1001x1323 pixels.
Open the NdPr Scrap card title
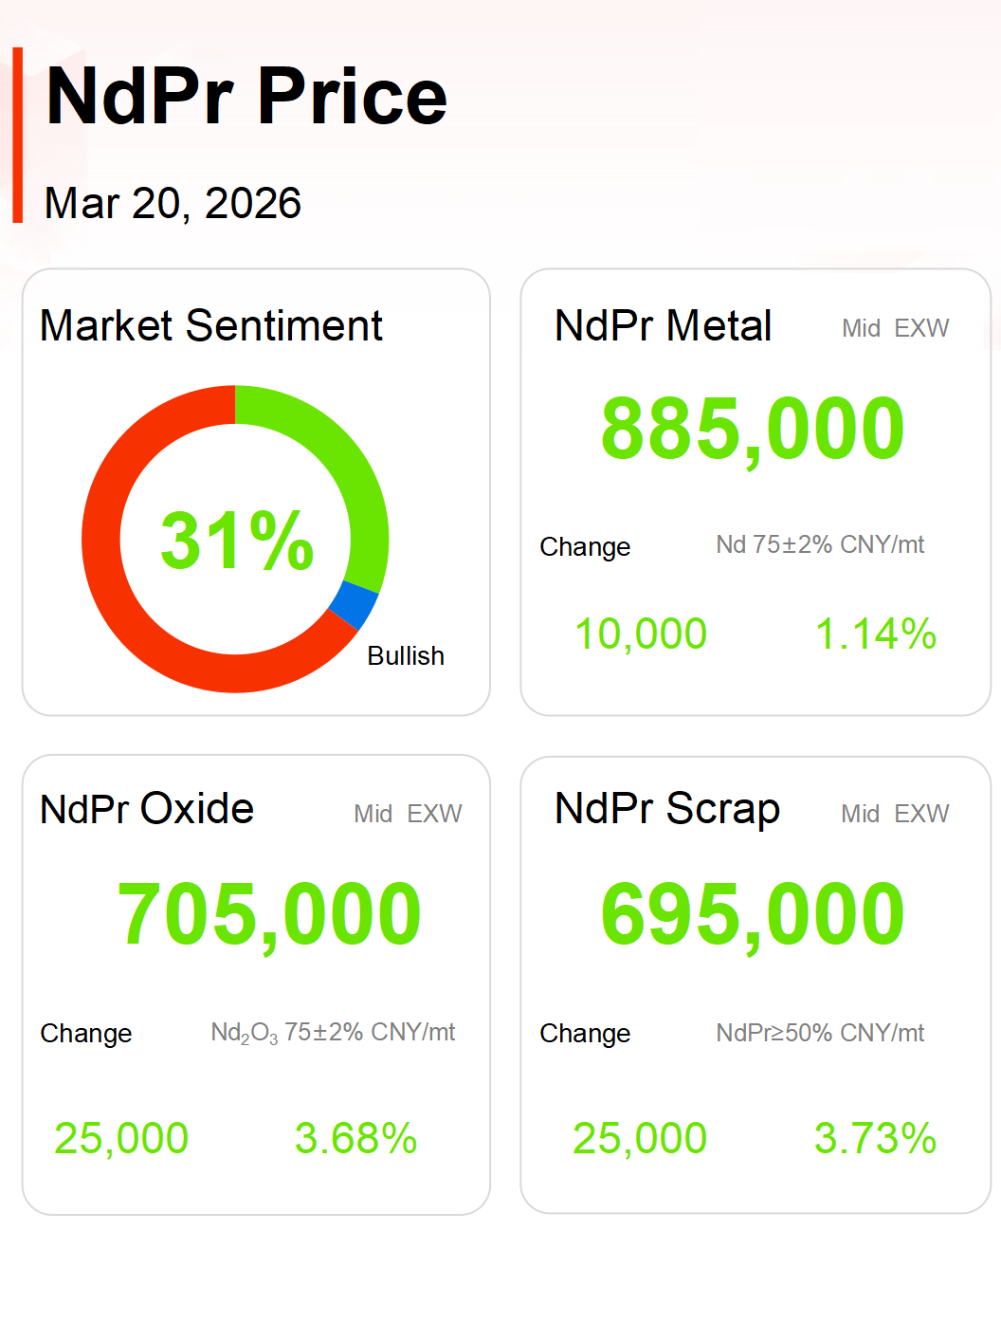(667, 810)
